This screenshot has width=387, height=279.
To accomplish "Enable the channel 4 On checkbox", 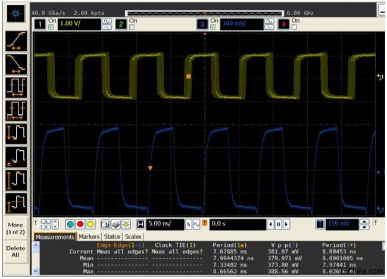I will click(294, 27).
